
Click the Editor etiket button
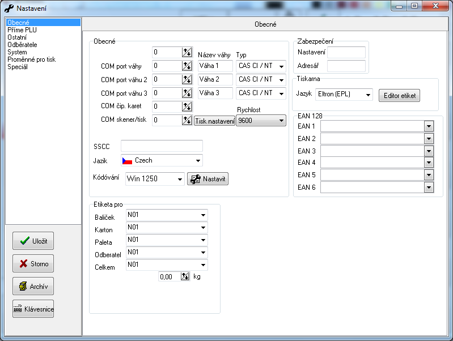click(x=399, y=96)
